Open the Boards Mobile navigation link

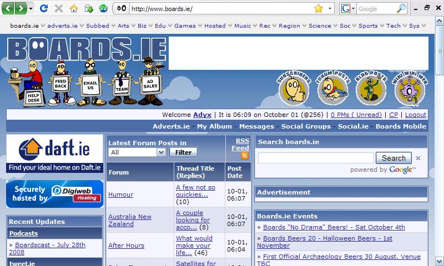pyautogui.click(x=401, y=126)
